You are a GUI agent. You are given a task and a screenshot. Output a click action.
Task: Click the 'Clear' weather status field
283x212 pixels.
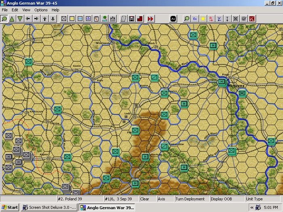[148, 199]
